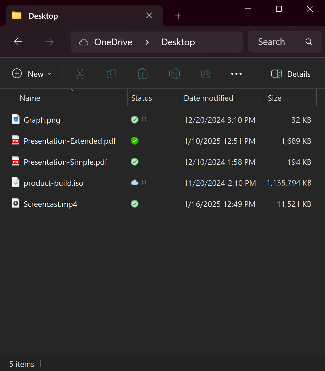Screen dimensions: 325x371
Task: Select the Desktop tab
Action: 43,16
